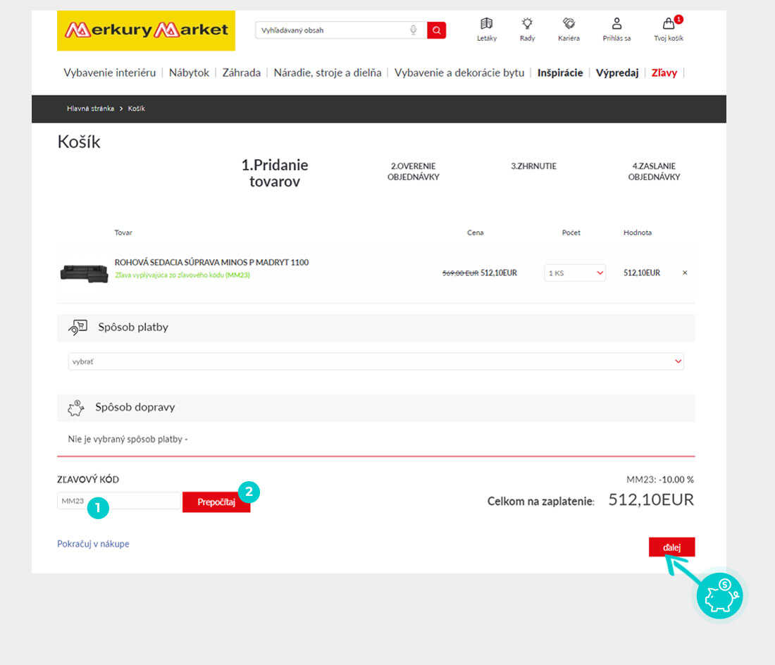Screen dimensions: 775x665
Task: Click the red search magnifier button
Action: point(436,30)
